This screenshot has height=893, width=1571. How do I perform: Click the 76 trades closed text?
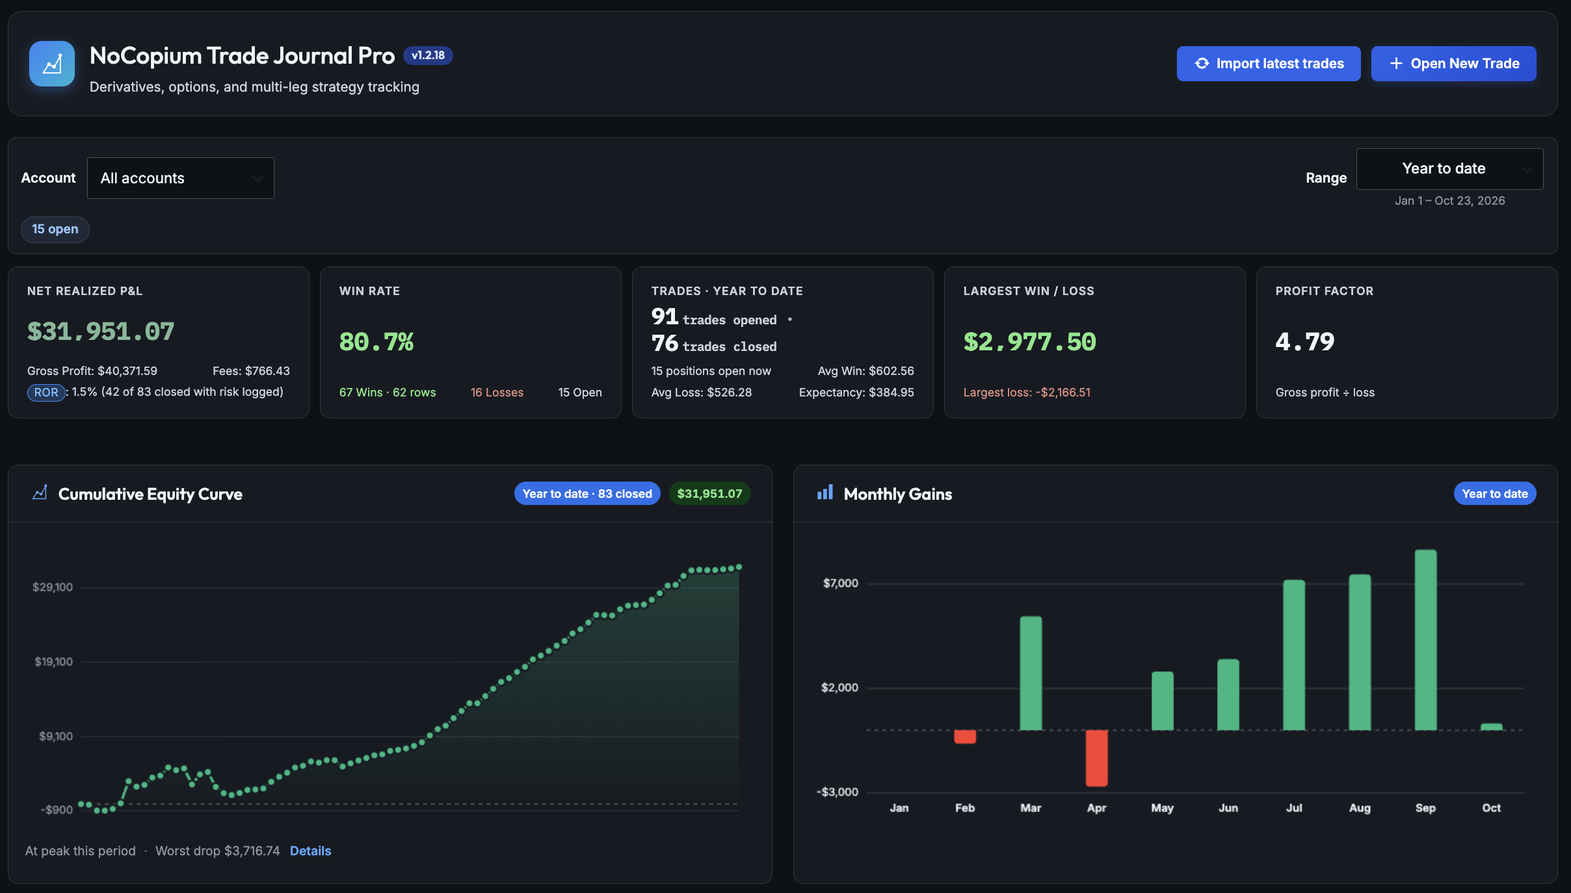pos(714,344)
